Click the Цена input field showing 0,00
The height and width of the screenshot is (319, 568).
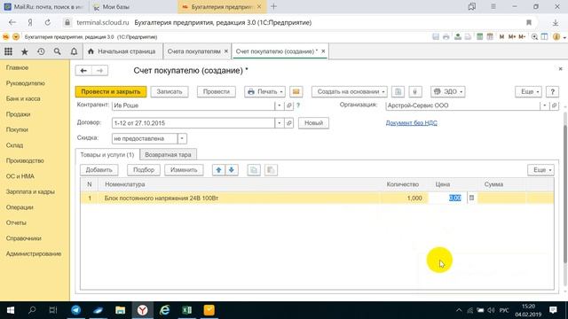click(447, 198)
